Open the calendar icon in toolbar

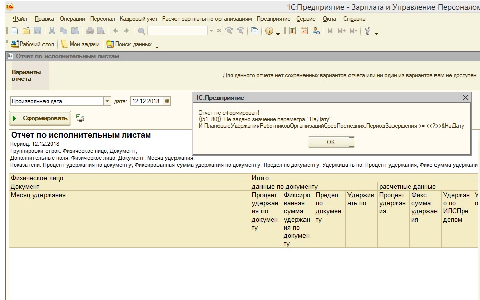point(304,31)
